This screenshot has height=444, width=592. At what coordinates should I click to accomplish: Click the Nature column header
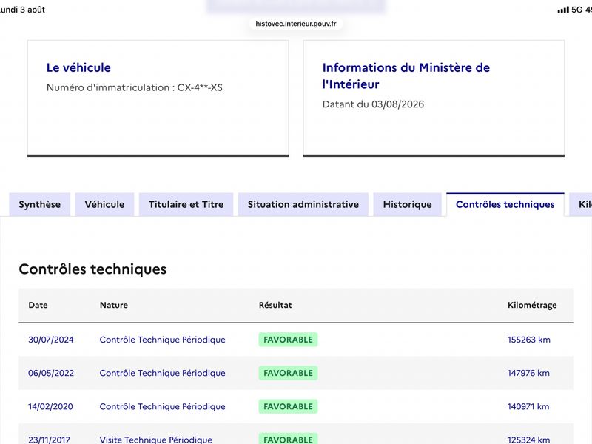[114, 305]
